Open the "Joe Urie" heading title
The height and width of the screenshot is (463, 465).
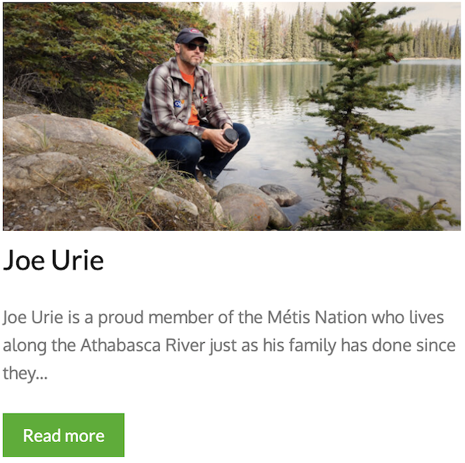[53, 260]
